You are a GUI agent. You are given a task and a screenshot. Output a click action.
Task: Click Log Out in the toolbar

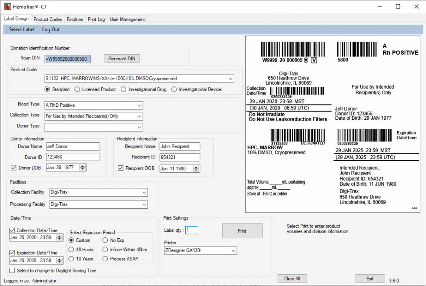pos(50,29)
